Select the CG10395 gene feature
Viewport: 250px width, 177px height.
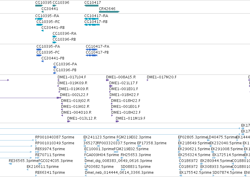pyautogui.click(x=39, y=6)
